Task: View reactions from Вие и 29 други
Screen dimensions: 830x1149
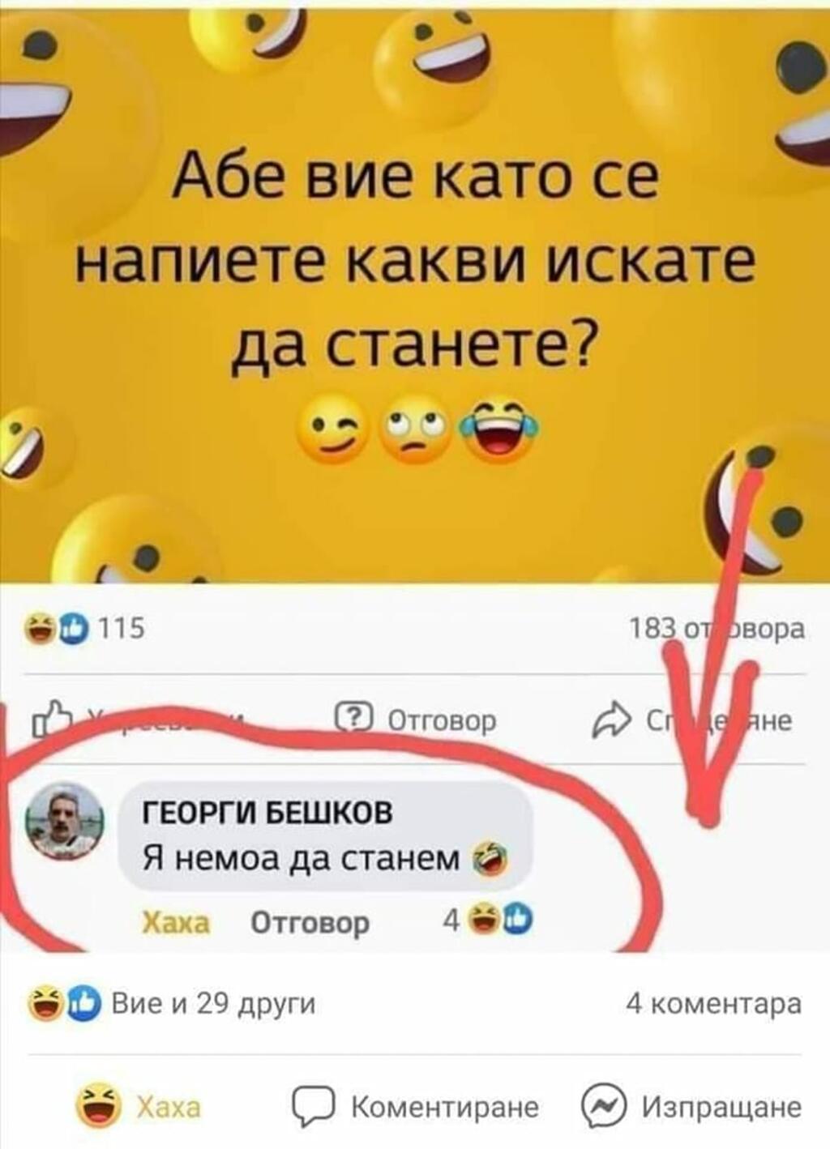Action: click(171, 1004)
